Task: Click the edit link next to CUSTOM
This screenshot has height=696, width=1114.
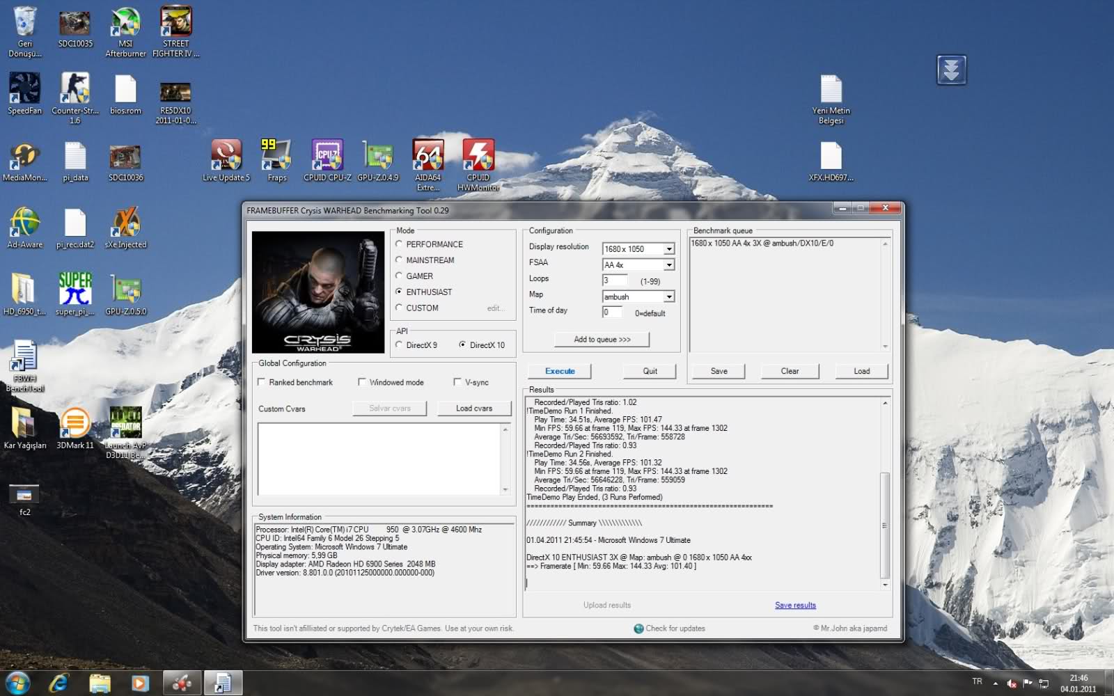Action: click(494, 308)
